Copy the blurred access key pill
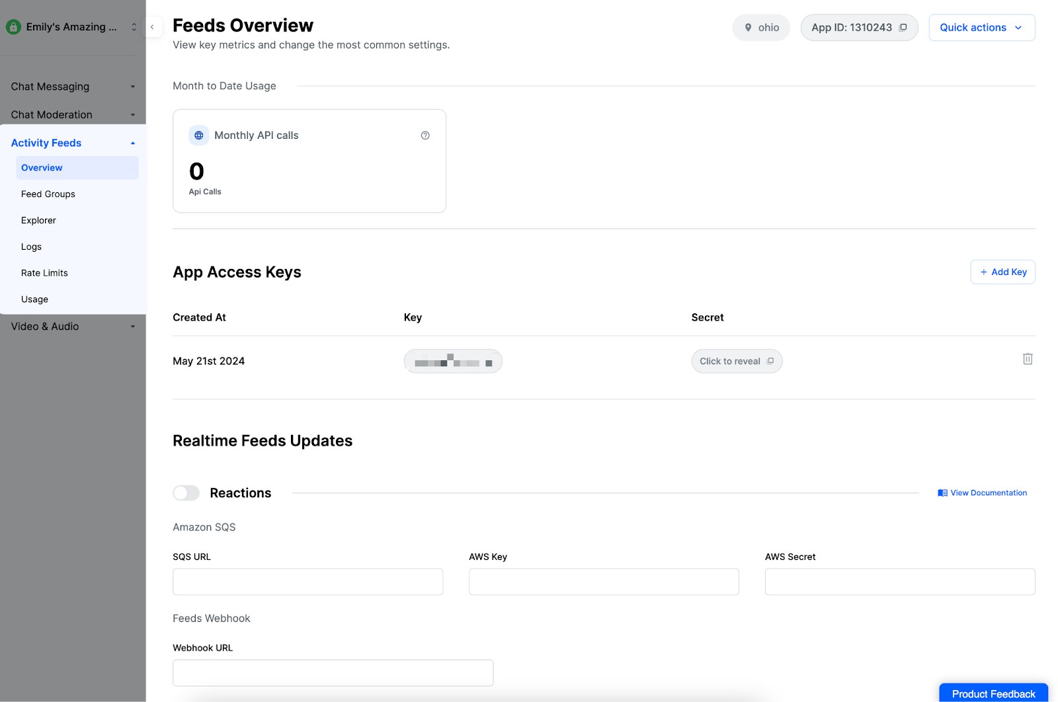 453,362
